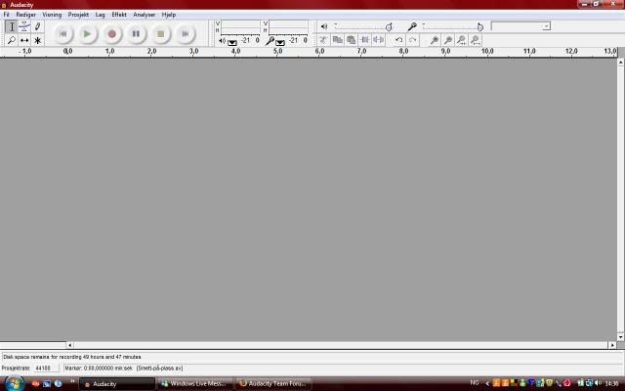Select the Envelope tool
The width and height of the screenshot is (625, 391).
click(24, 26)
